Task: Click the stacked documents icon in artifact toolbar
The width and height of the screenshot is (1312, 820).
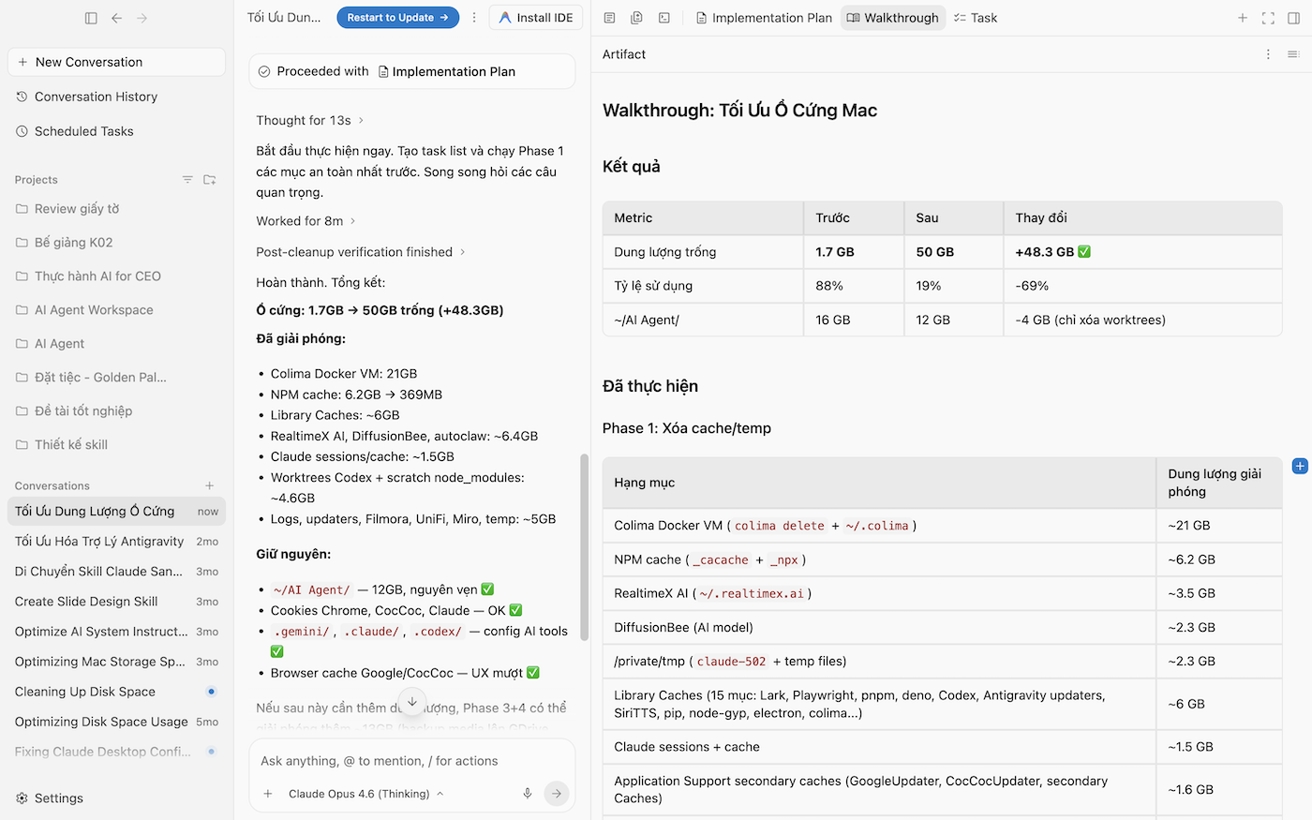Action: (x=637, y=18)
